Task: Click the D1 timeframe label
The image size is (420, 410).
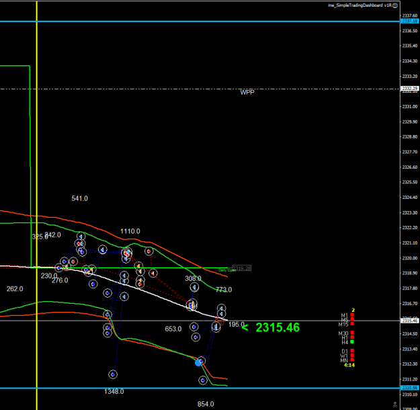Action: coord(345,352)
